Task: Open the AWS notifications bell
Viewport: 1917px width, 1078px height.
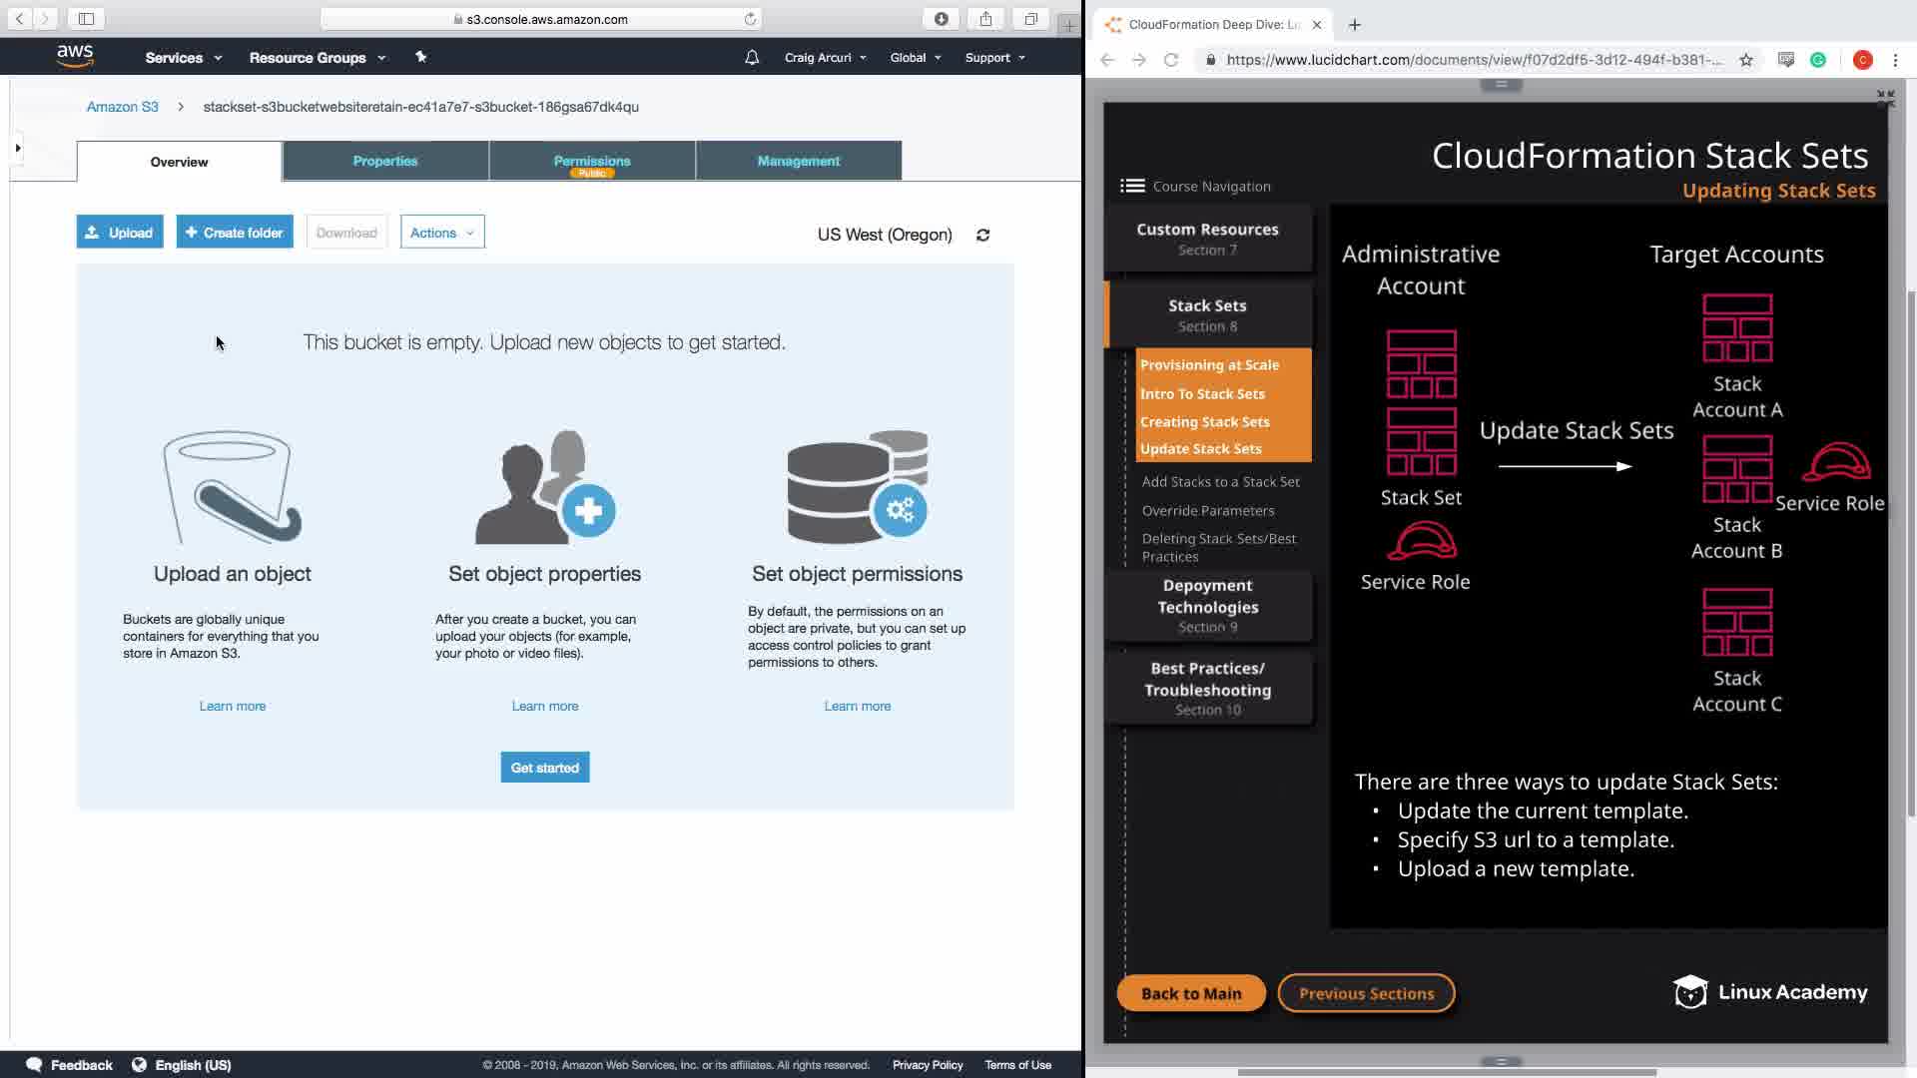Action: pos(752,58)
